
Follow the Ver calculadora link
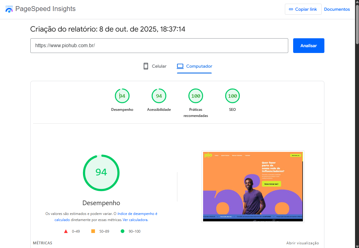pos(135,220)
